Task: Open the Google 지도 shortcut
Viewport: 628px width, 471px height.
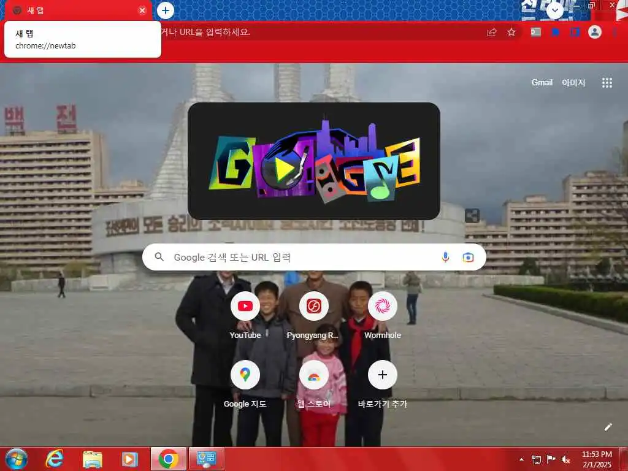Action: tap(245, 385)
